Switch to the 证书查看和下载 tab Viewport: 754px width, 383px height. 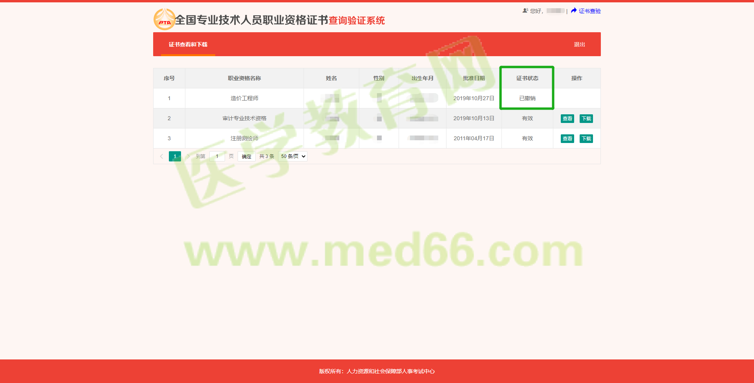[x=188, y=44]
